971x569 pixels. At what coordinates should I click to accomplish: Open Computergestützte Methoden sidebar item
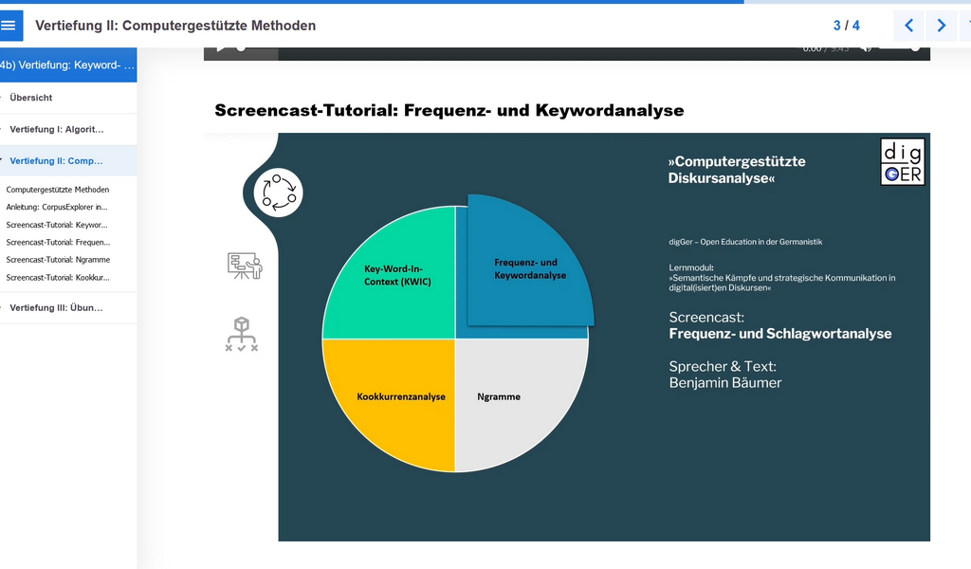pos(58,190)
